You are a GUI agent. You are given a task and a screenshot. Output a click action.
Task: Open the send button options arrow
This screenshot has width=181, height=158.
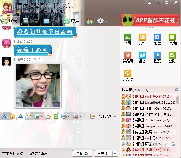(115, 154)
